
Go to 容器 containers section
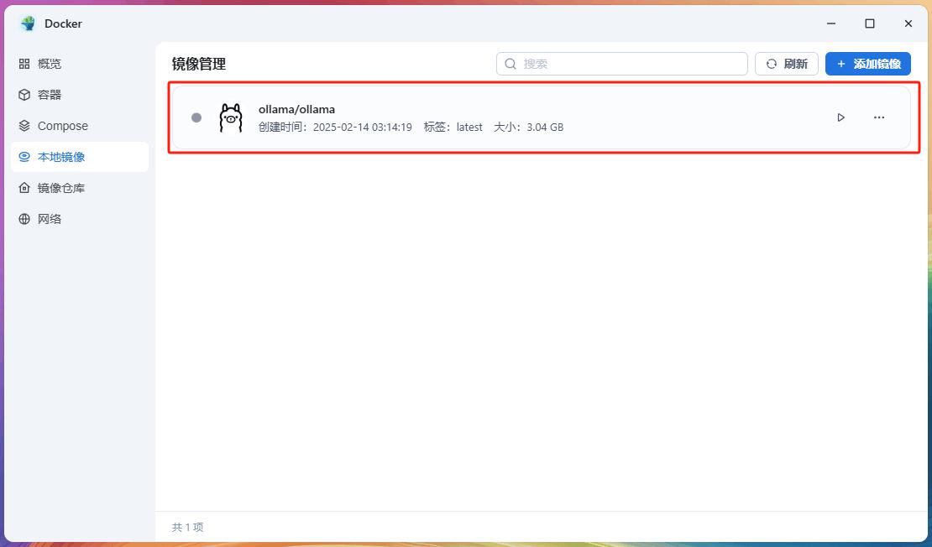pyautogui.click(x=50, y=95)
